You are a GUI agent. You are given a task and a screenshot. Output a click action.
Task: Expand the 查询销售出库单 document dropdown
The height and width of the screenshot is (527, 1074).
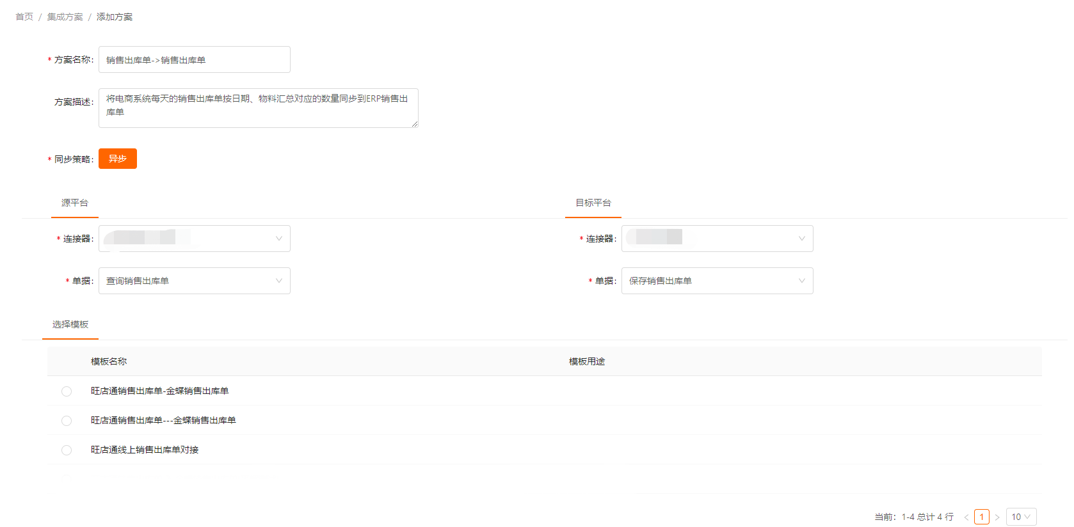[194, 281]
